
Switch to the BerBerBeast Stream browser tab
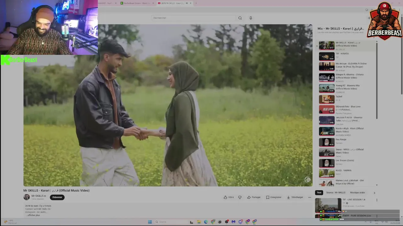coord(137,3)
